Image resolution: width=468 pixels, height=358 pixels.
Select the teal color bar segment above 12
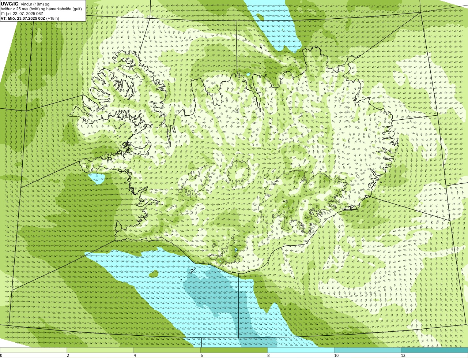434,350
